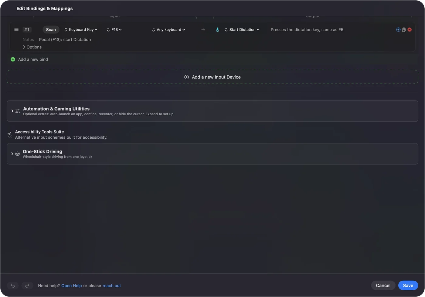Click the 'Edit Bindings & Mappings' title
The image size is (425, 297).
(45, 8)
